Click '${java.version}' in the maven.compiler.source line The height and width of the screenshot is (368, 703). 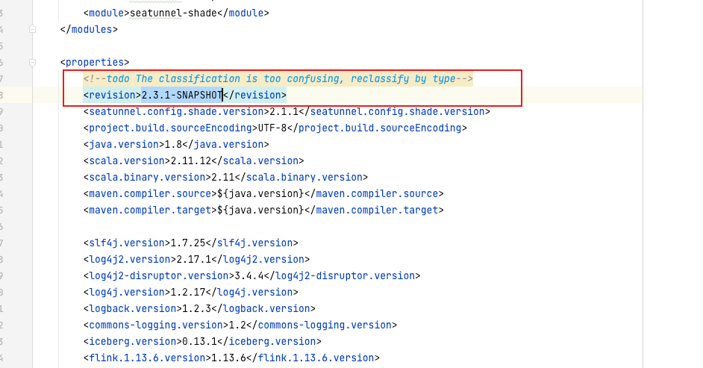click(260, 193)
